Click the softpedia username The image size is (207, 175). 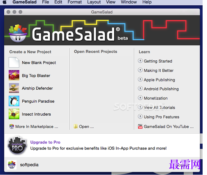coord(29,165)
